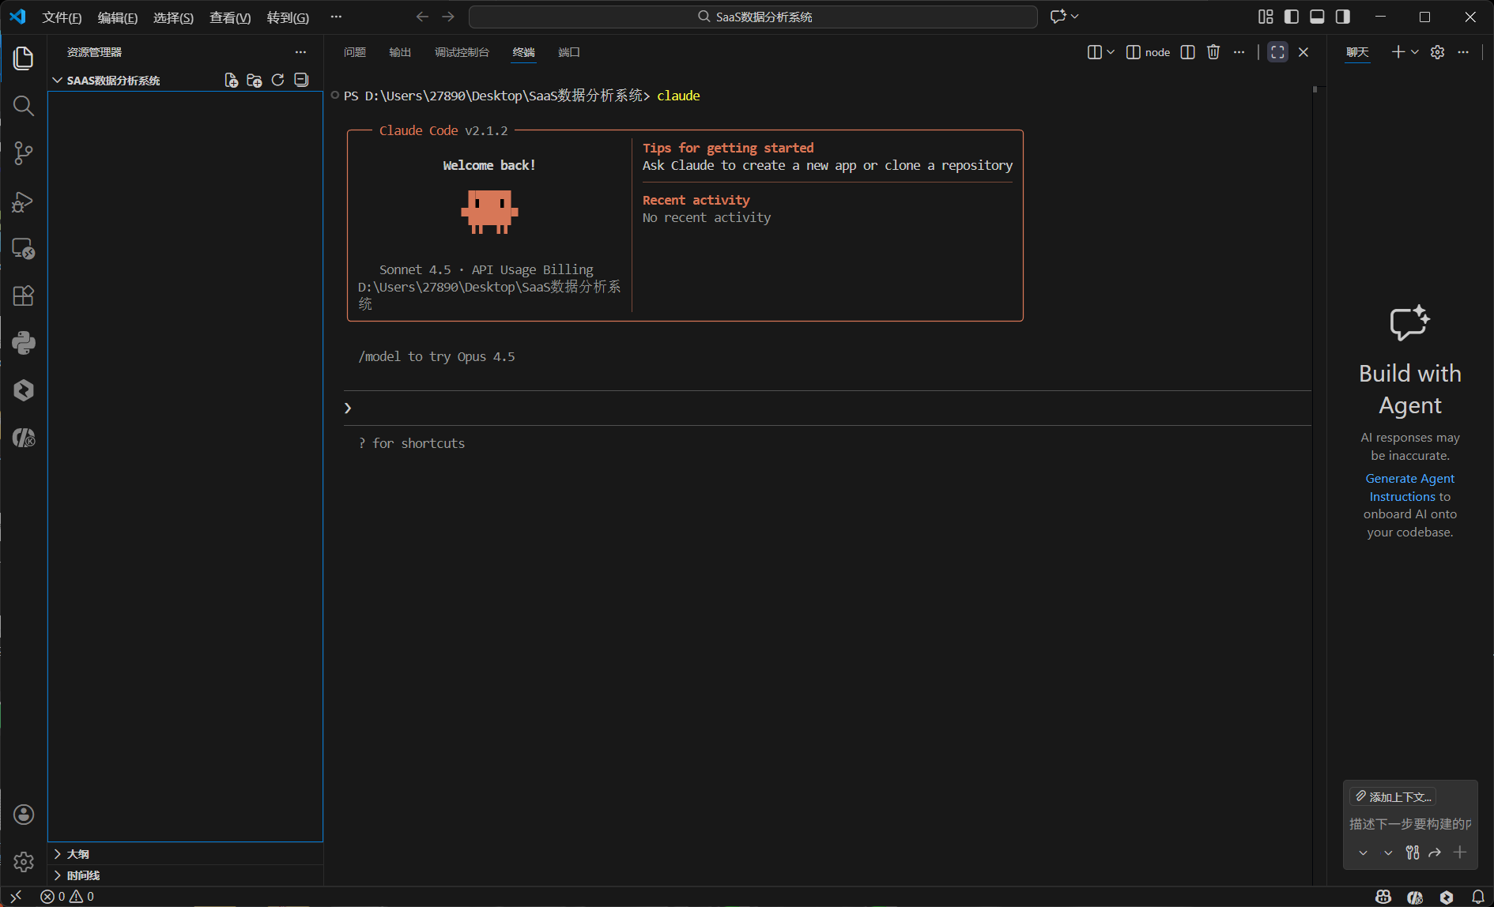
Task: Open the Remote Explorer view
Action: pyautogui.click(x=24, y=249)
